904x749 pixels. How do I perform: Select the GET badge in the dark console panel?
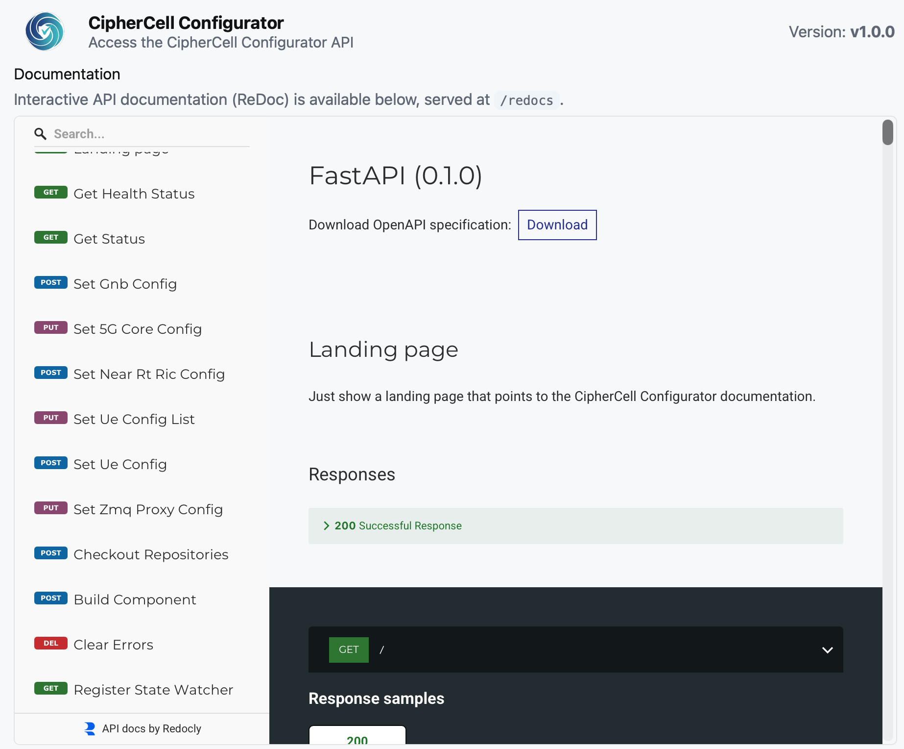pos(348,649)
